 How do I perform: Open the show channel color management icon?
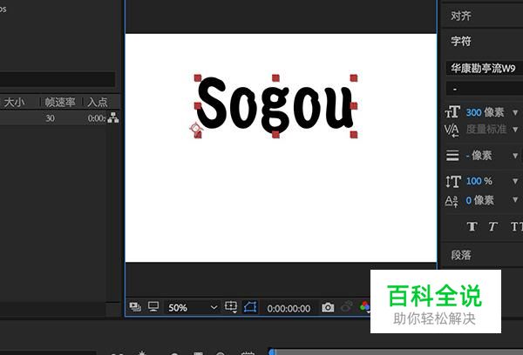(x=364, y=306)
